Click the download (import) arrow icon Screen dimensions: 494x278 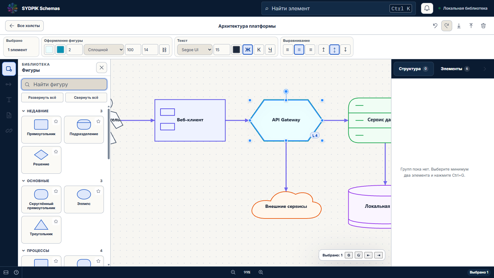pyautogui.click(x=459, y=26)
